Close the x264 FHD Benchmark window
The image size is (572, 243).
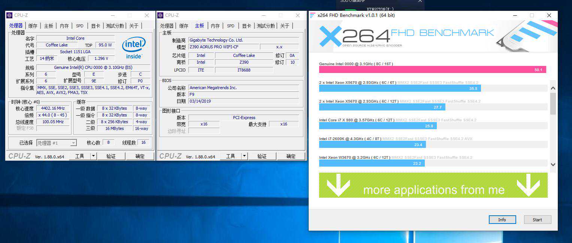coord(549,15)
